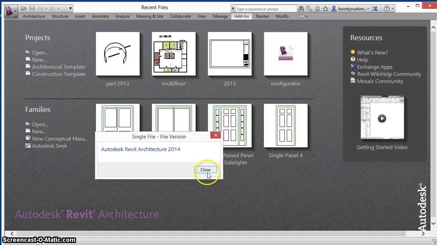The image size is (437, 245).
Task: Click the Undo arrow icon
Action: (x=40, y=8)
